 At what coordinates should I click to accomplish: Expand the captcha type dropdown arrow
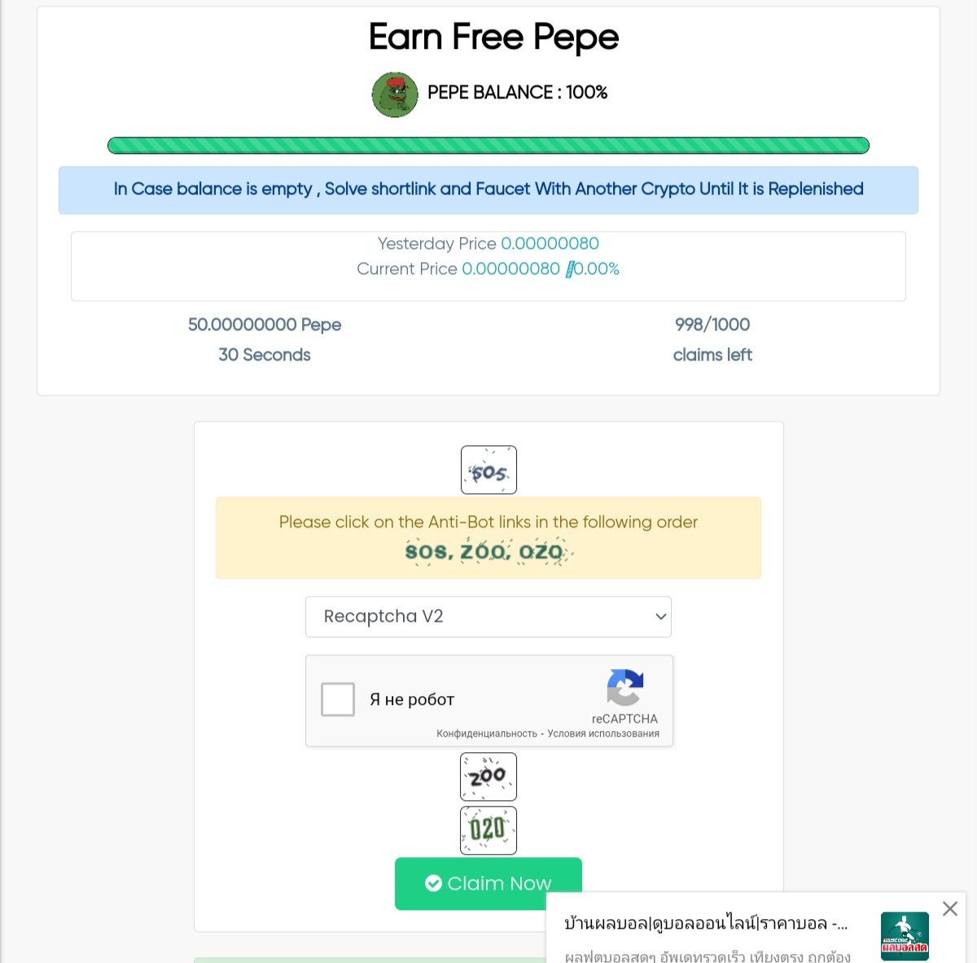coord(660,616)
